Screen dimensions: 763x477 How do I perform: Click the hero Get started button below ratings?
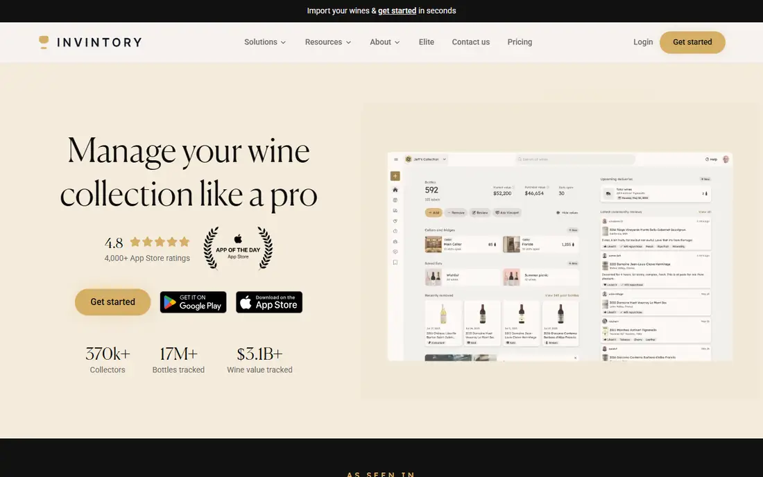[x=112, y=302]
